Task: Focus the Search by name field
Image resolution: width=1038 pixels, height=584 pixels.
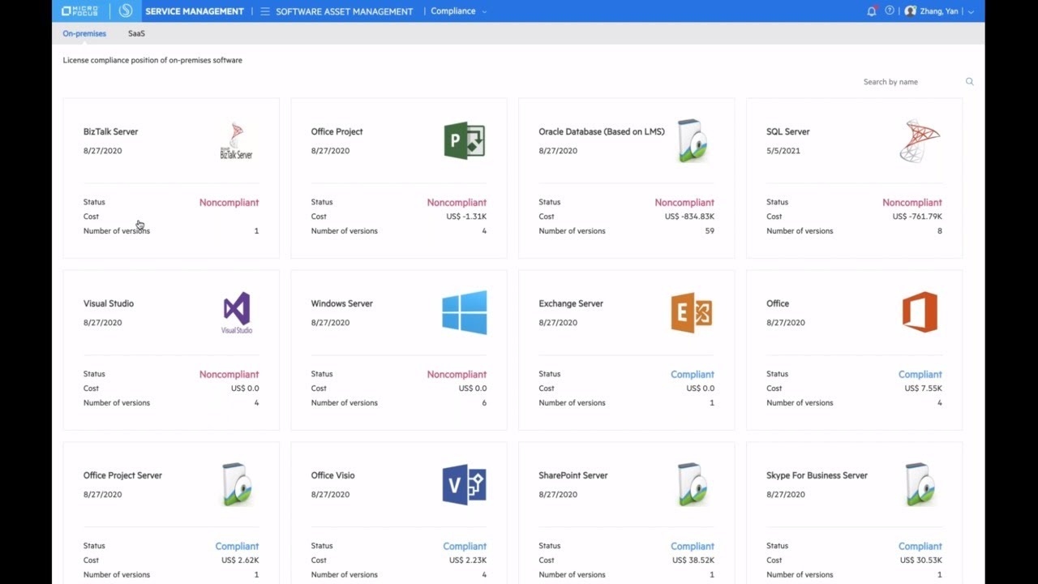Action: click(910, 82)
